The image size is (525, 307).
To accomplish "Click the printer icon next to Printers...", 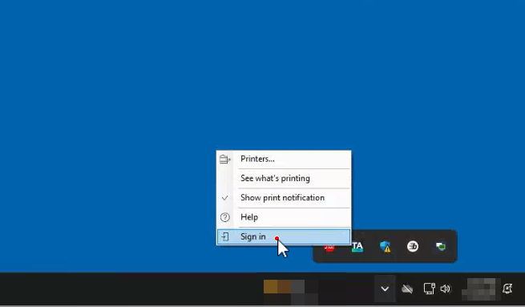I will [225, 160].
